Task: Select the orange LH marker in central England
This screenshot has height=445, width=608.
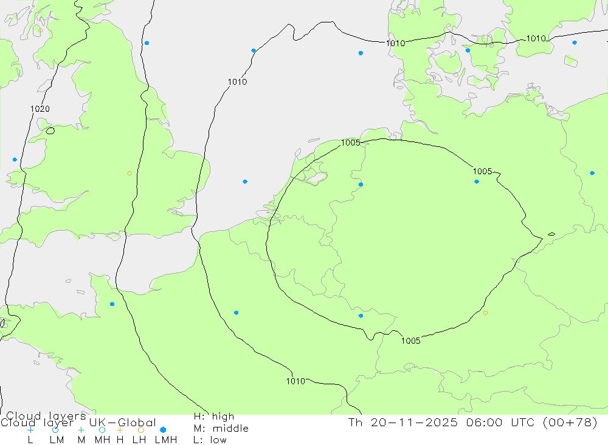Action: coord(130,174)
